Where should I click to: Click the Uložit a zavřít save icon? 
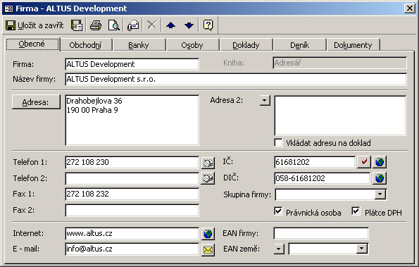pyautogui.click(x=11, y=25)
